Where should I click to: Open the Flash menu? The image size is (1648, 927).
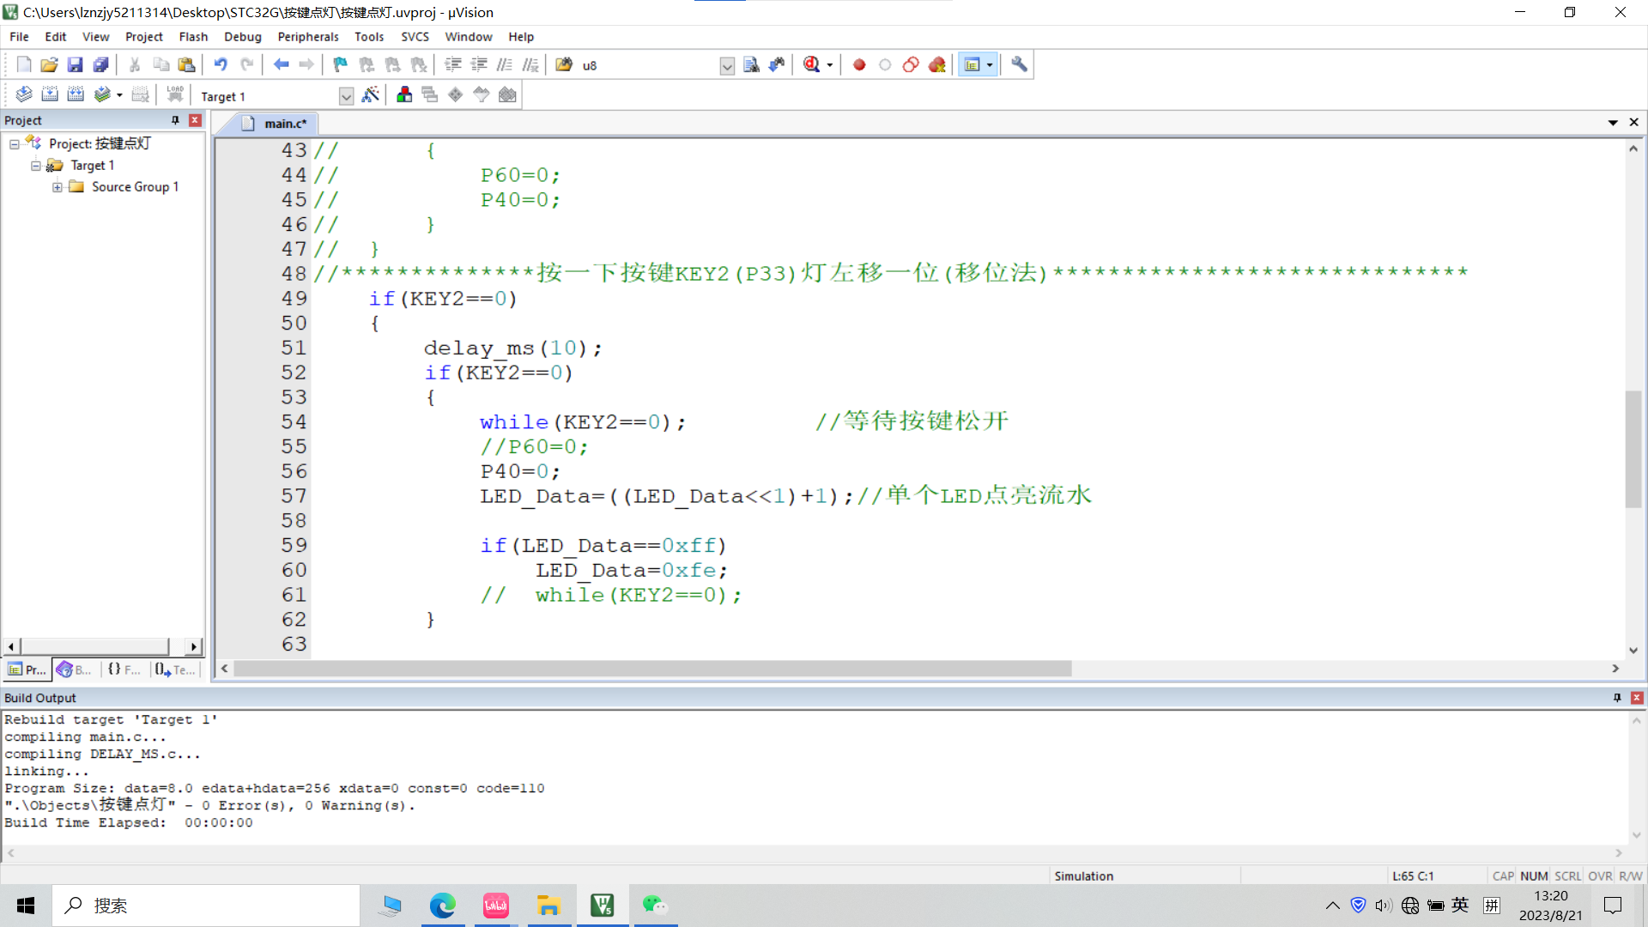(x=193, y=37)
